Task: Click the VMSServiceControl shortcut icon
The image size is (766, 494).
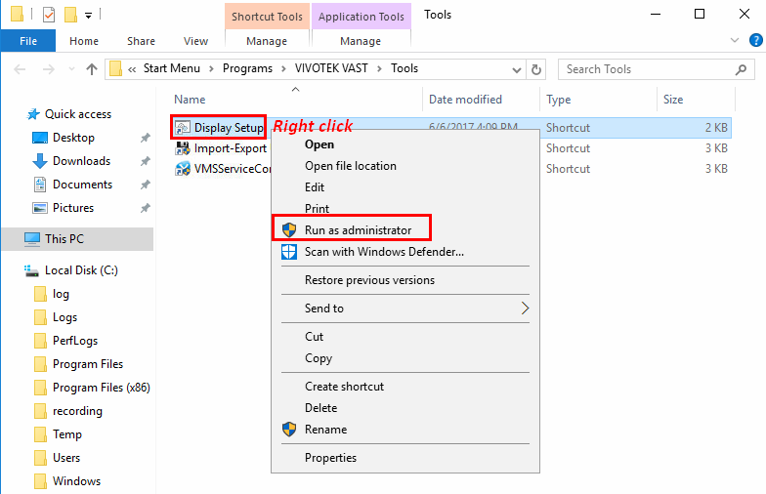Action: pyautogui.click(x=183, y=169)
